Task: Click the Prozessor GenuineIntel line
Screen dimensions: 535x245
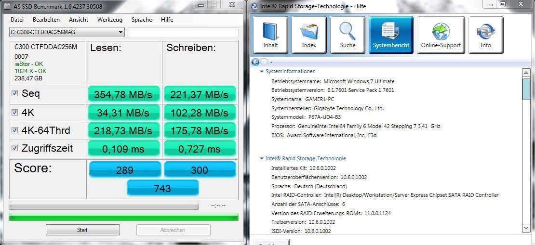Action: point(356,126)
